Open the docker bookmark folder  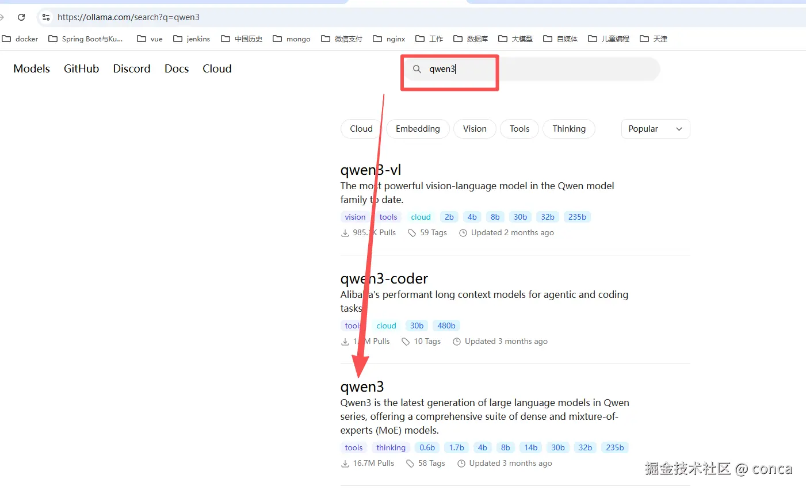20,39
